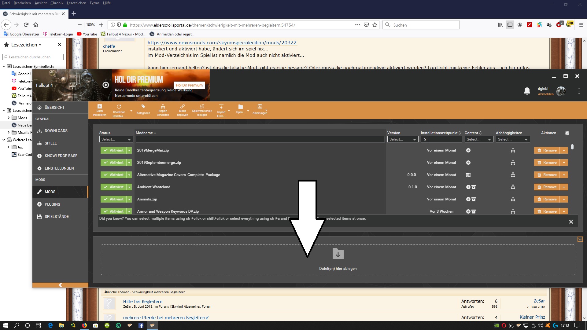Open the Status filter Select dropdown
The height and width of the screenshot is (330, 587).
(116, 139)
